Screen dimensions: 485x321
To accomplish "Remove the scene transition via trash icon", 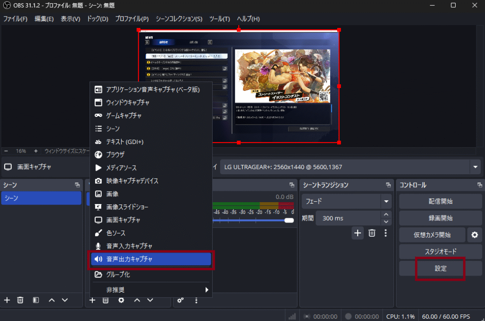I will (x=372, y=233).
